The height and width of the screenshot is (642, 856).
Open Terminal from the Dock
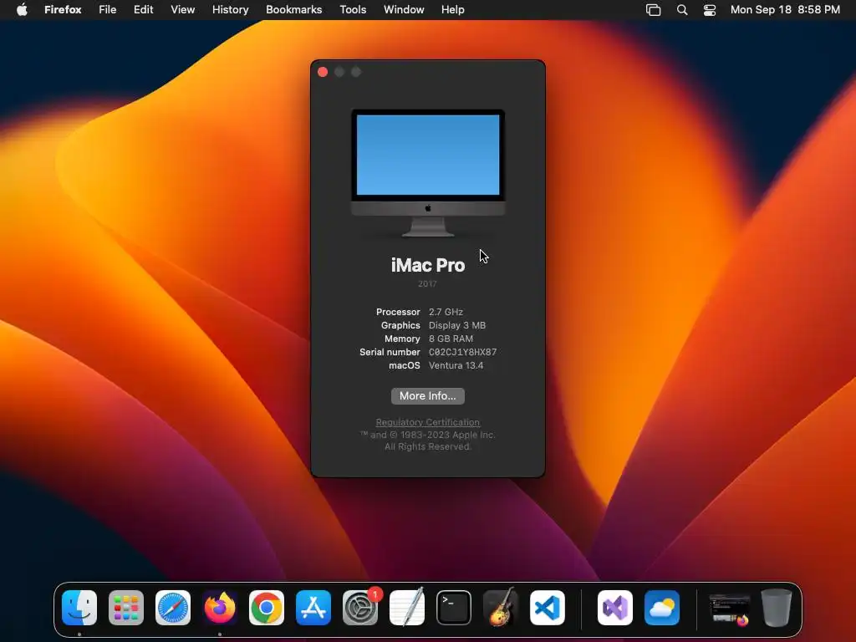click(454, 608)
